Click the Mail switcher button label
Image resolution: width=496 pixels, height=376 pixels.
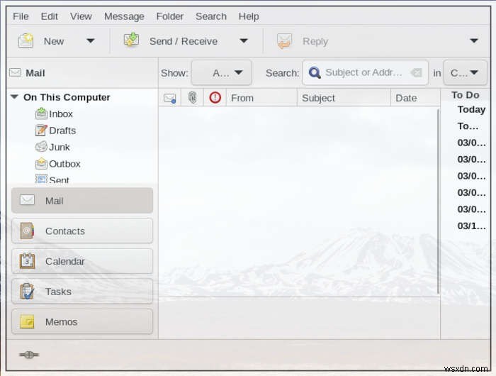point(54,201)
